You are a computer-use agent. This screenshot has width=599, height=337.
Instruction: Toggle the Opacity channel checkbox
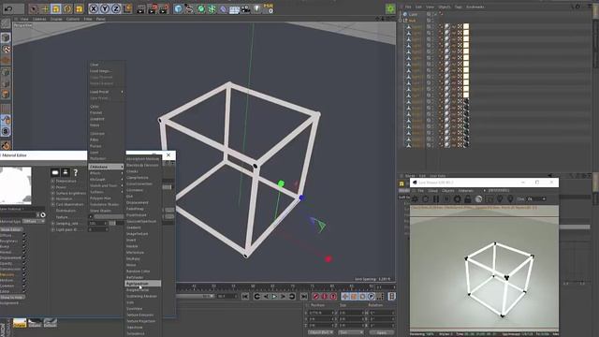[x=24, y=263]
